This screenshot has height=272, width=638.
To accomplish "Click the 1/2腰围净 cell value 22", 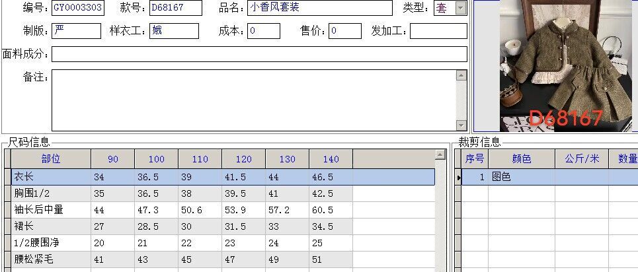I will point(200,243).
